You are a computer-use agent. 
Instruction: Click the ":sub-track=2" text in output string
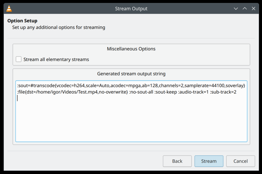click(223, 92)
